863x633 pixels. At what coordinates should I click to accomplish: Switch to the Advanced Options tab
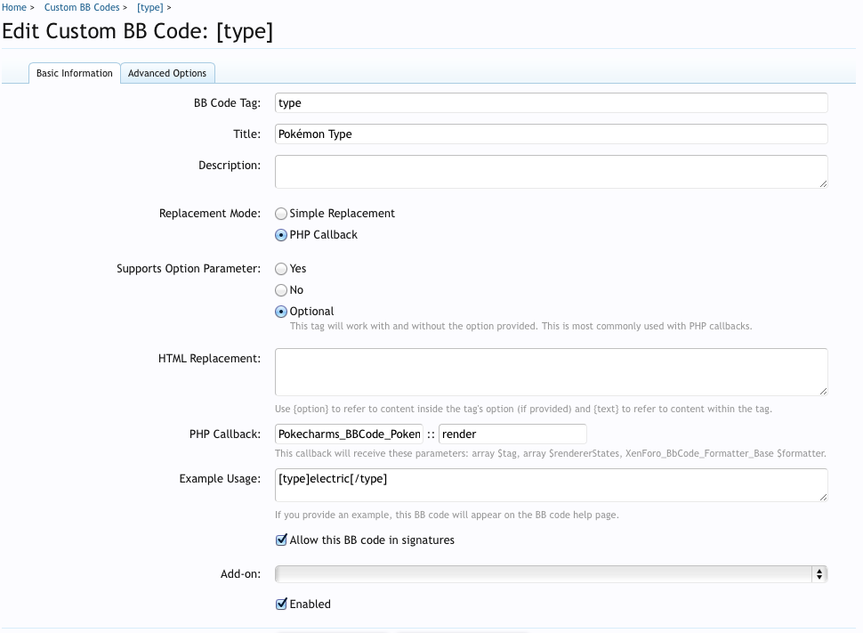coord(167,73)
